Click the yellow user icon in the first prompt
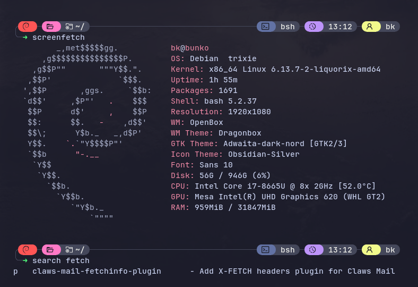418x287 pixels. pyautogui.click(x=370, y=27)
